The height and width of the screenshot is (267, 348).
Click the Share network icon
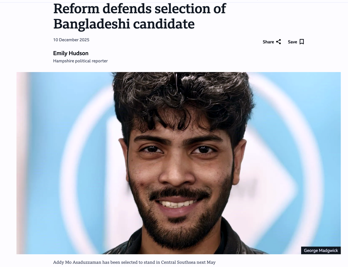(x=278, y=42)
